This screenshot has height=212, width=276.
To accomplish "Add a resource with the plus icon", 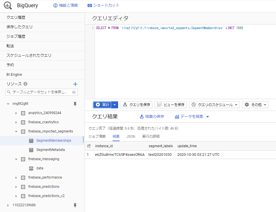I will point(75,84).
